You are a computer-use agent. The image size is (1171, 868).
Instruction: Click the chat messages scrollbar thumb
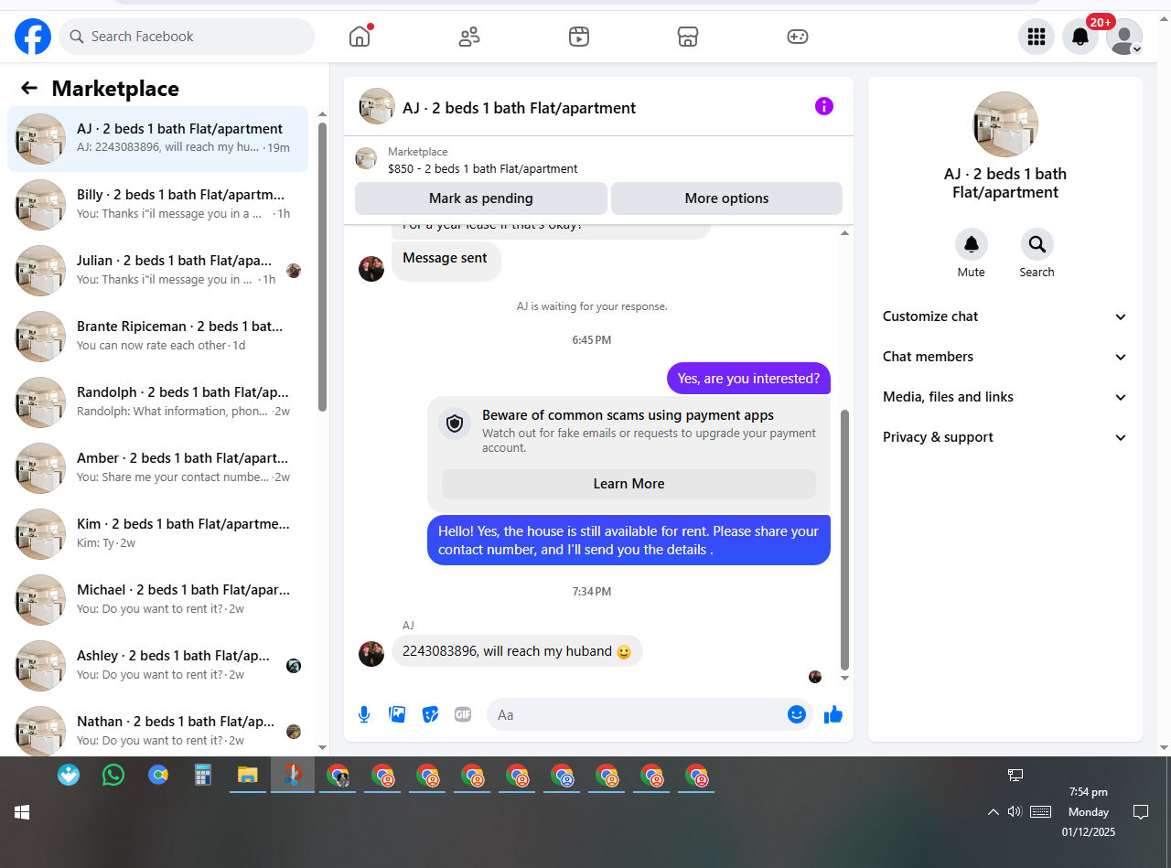tap(844, 540)
